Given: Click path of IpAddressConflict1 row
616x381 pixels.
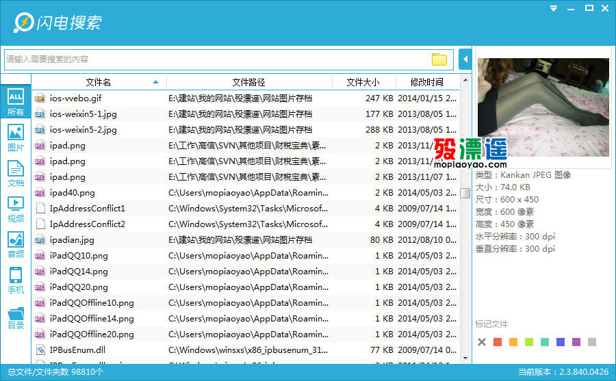Looking at the screenshot, I should [x=248, y=208].
